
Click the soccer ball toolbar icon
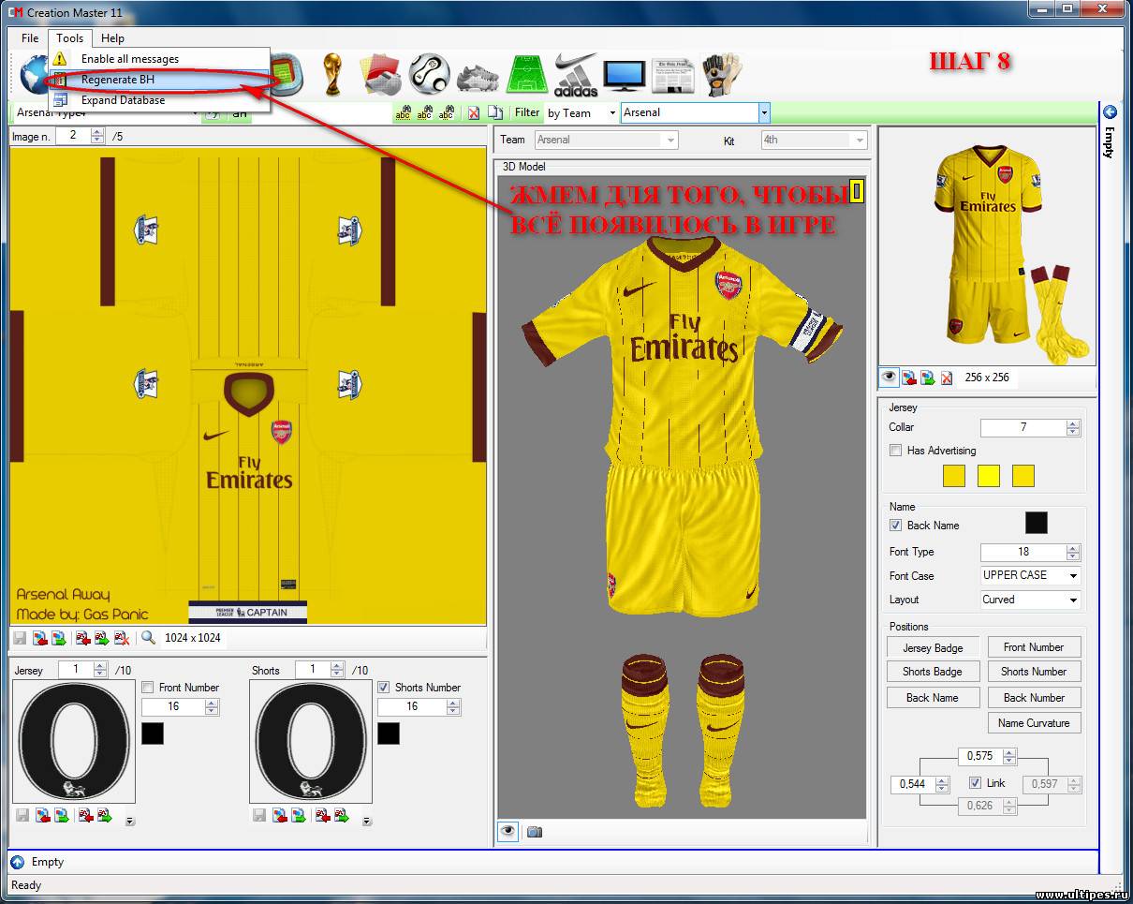(x=430, y=73)
